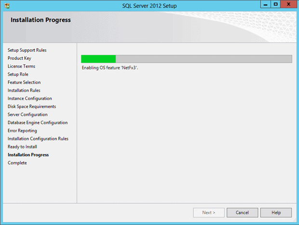Screen dimensions: 299x225
Task: Close the SQL Server 2012 Setup window
Action: coord(289,4)
